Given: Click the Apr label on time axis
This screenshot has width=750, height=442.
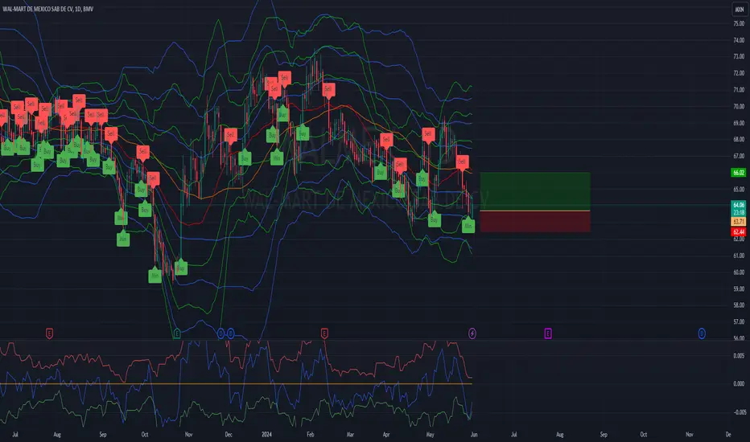Looking at the screenshot, I should 386,434.
